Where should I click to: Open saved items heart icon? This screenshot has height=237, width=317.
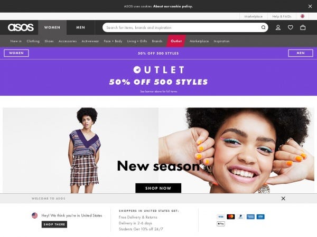pos(290,27)
